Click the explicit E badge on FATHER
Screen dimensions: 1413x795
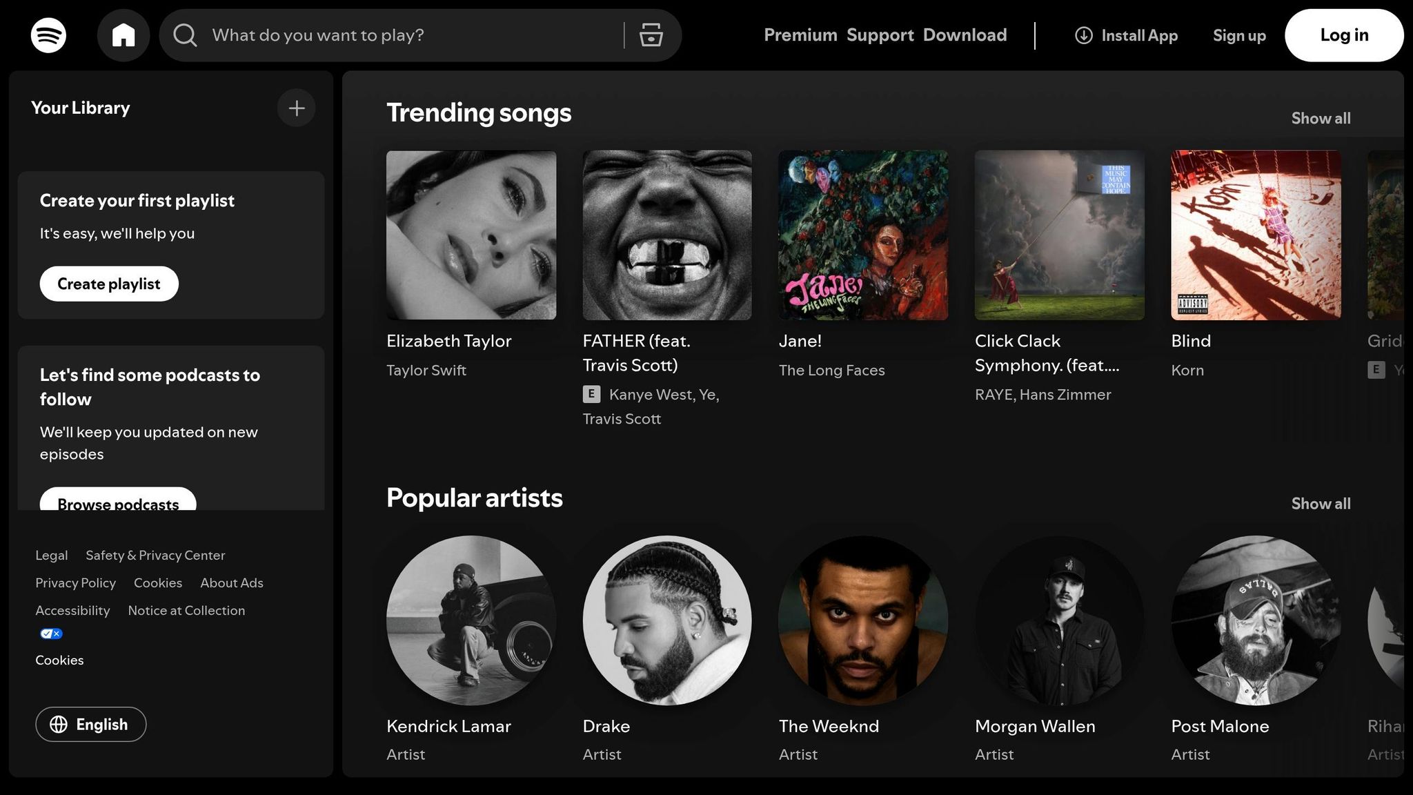click(591, 394)
